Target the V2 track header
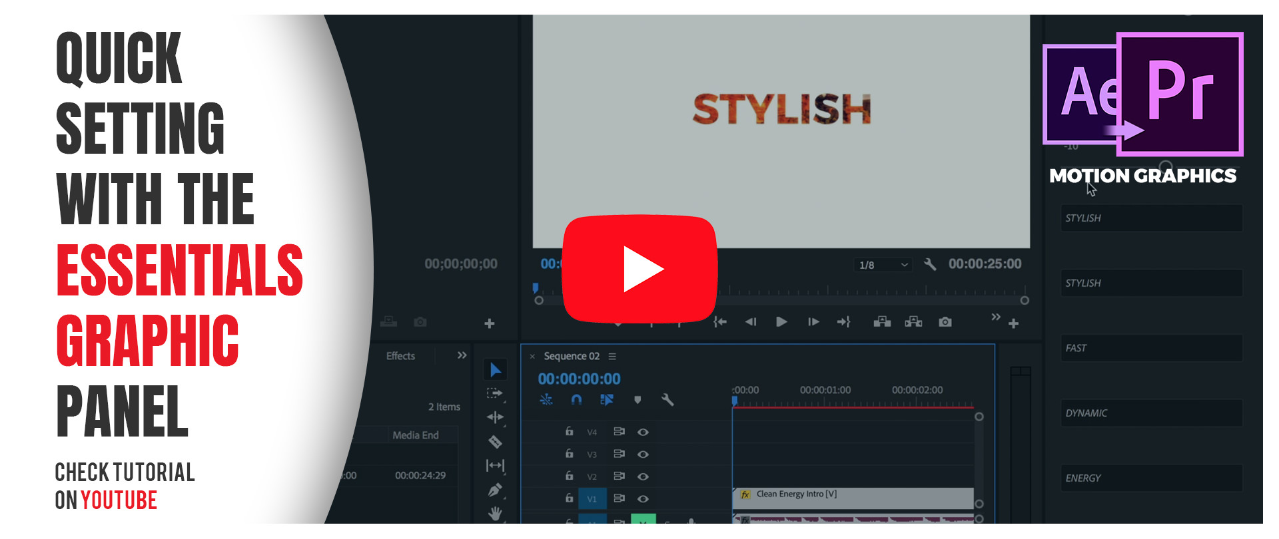 coord(592,476)
